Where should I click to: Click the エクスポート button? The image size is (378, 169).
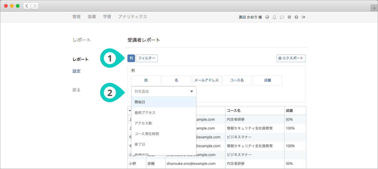291,58
